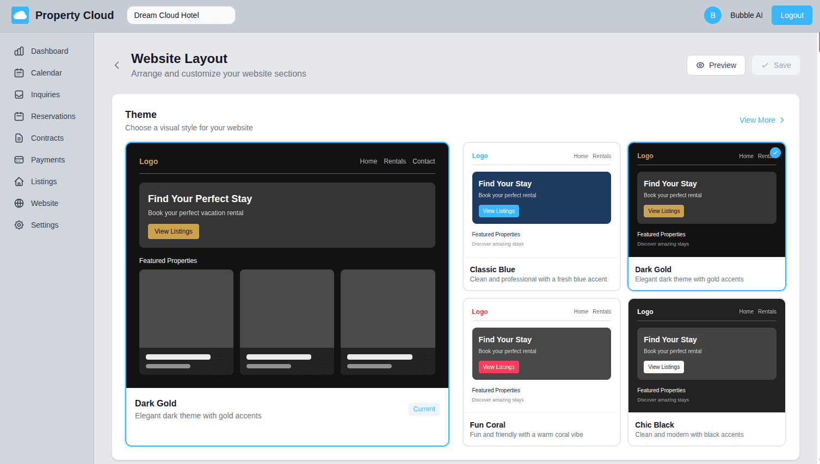Click the Preview button
Screen dimensions: 820x464
point(716,65)
